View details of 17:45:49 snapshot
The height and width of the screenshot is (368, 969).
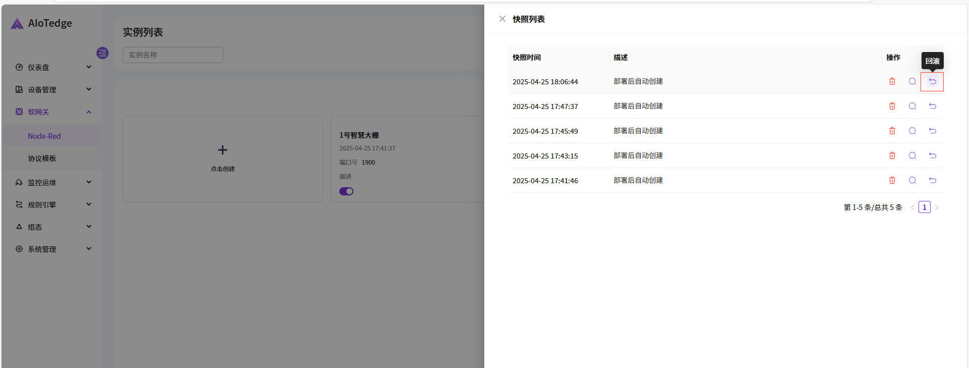[x=912, y=131]
